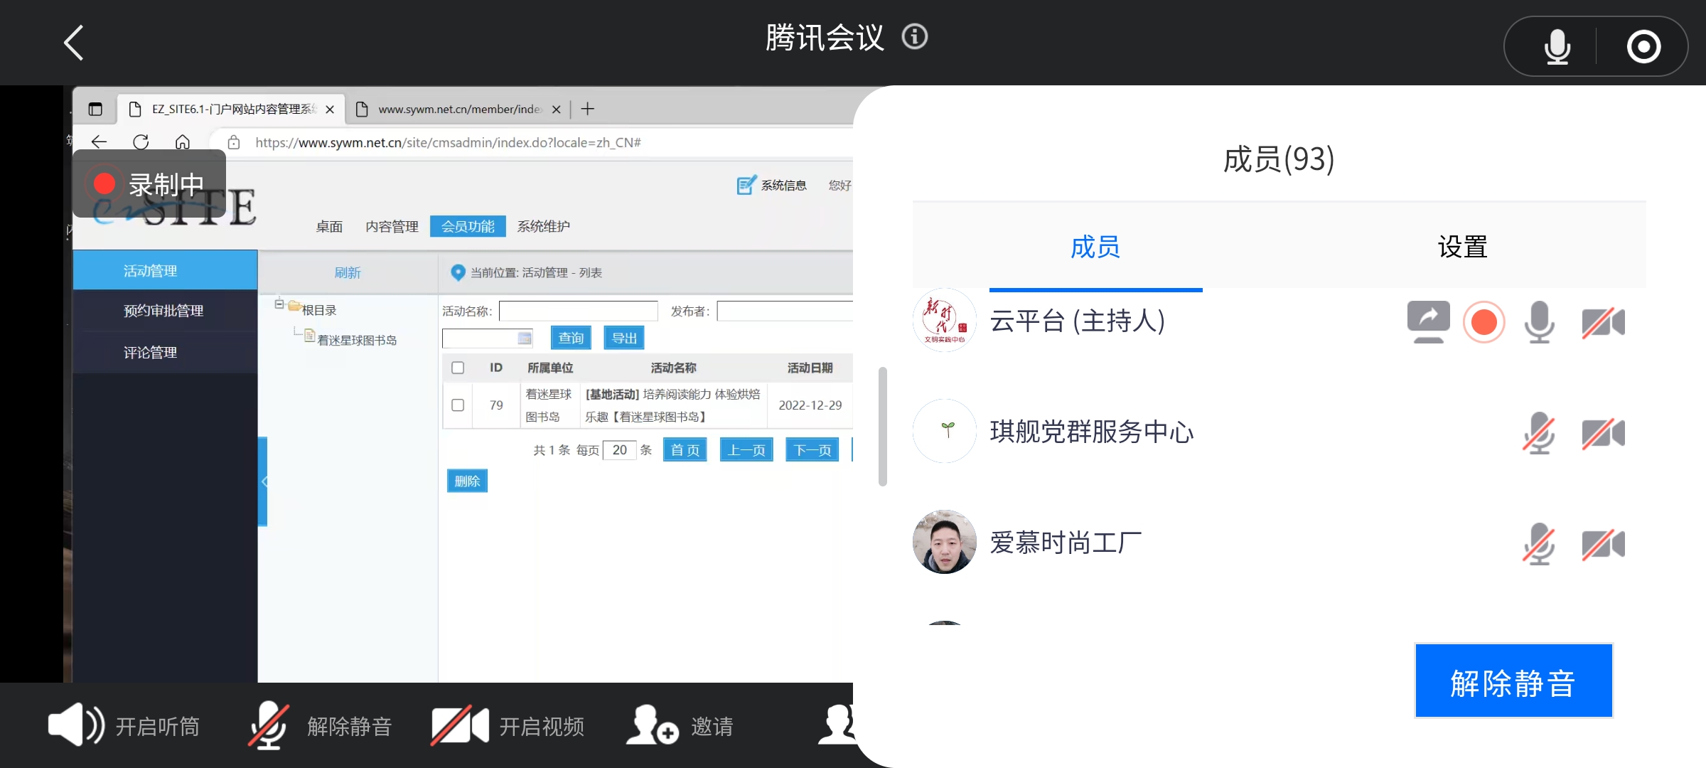
Task: Tap screen-share icon for 云平台 host
Action: click(x=1428, y=321)
